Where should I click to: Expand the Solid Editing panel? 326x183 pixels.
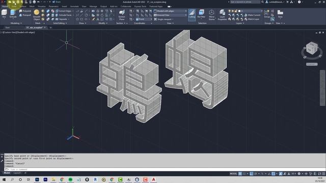coord(60,23)
